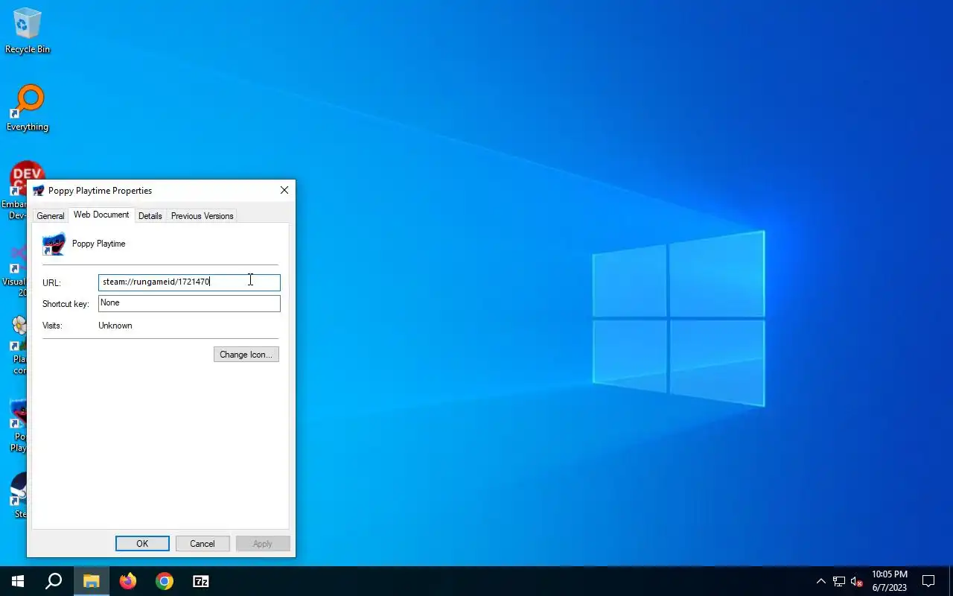The width and height of the screenshot is (953, 596).
Task: Confirm with the OK button
Action: click(x=142, y=544)
